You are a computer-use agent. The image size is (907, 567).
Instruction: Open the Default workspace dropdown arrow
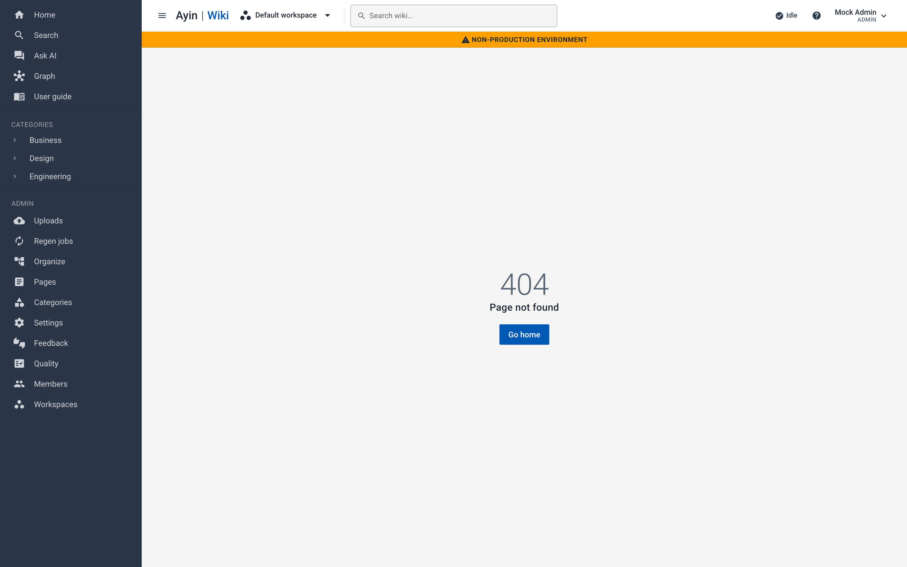pyautogui.click(x=328, y=15)
